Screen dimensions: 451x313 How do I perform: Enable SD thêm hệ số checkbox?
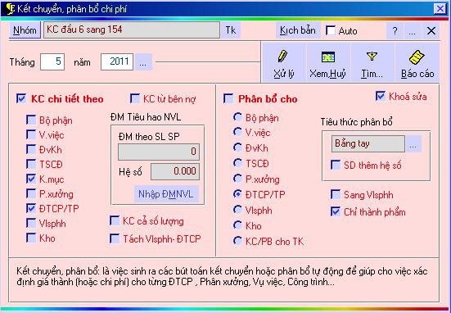click(336, 165)
